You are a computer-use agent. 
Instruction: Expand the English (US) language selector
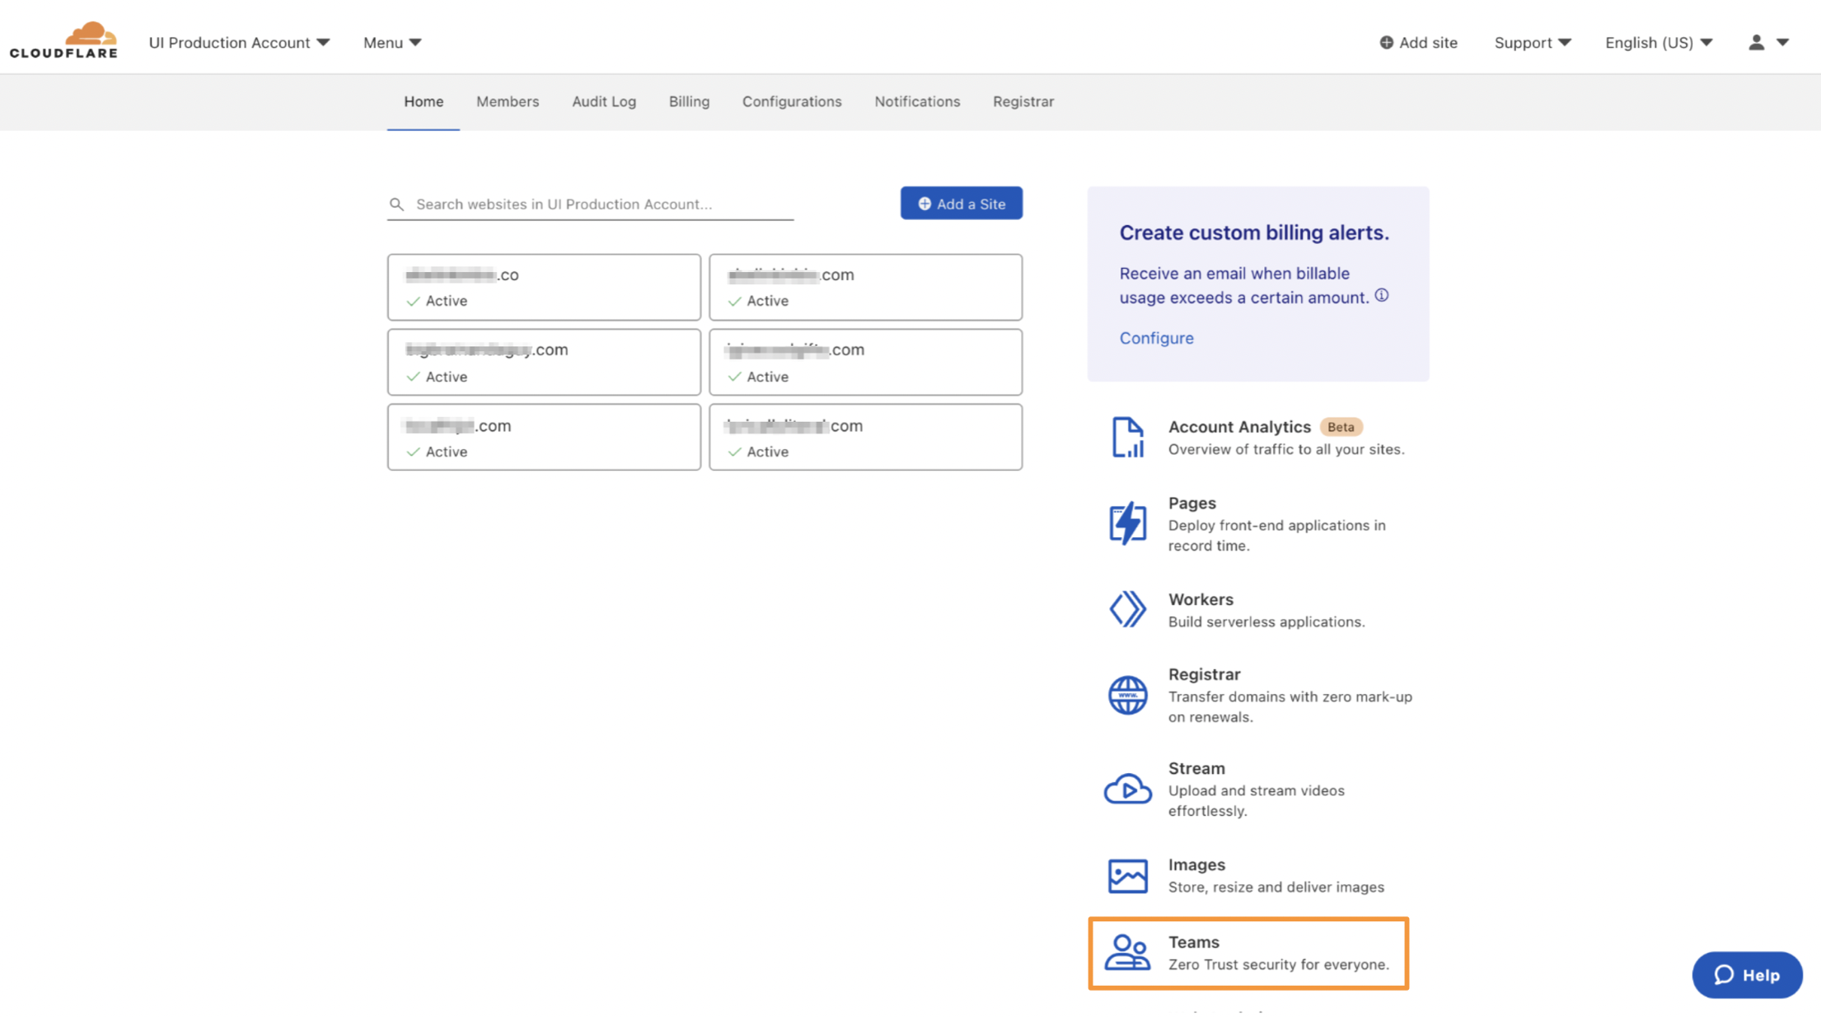(x=1658, y=42)
